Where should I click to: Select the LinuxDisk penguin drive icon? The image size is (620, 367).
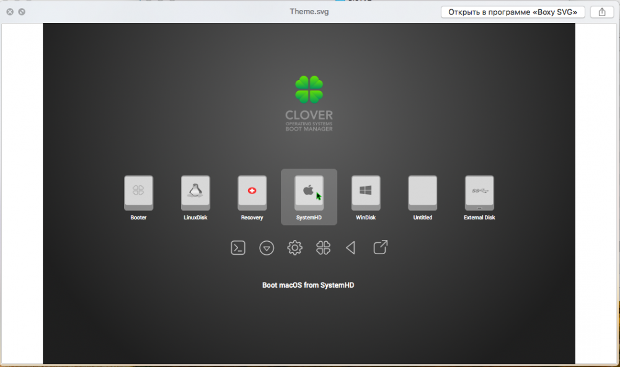pos(195,193)
